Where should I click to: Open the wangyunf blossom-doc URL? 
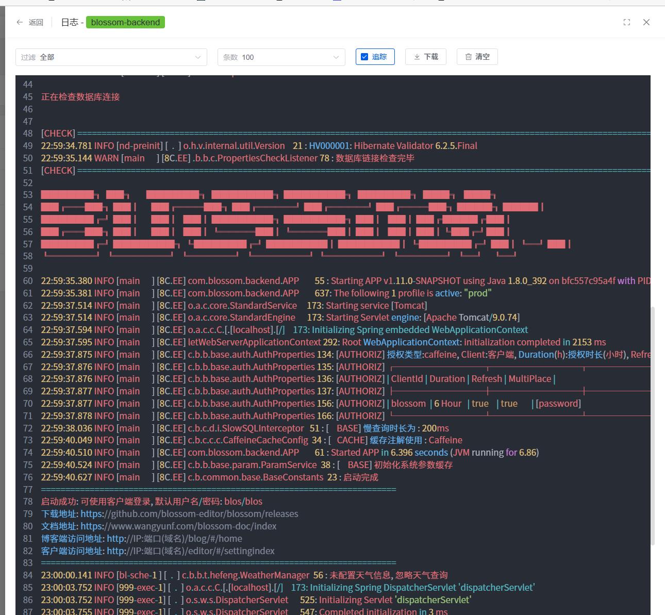178,526
